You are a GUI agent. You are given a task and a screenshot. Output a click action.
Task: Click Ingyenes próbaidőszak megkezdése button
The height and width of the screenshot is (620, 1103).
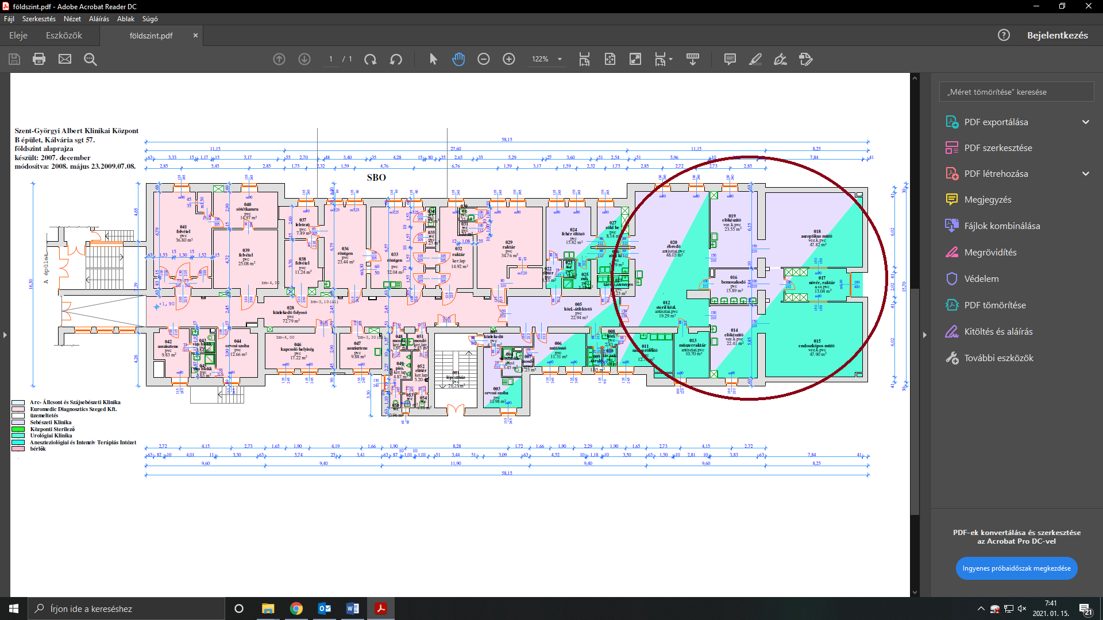(1016, 568)
